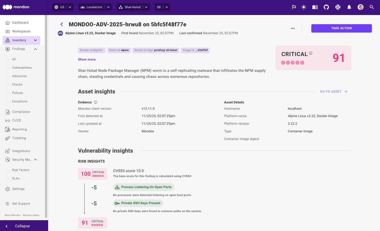Open the documentation book icon
380x231 pixels.
[315, 7]
